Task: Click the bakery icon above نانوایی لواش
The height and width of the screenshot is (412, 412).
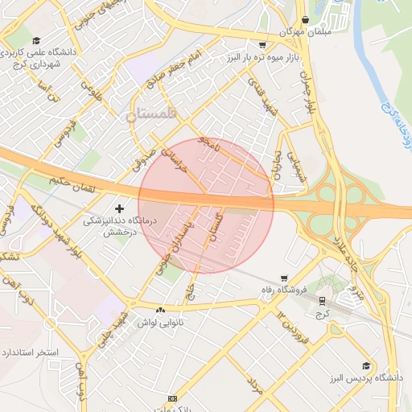Action: pyautogui.click(x=160, y=311)
